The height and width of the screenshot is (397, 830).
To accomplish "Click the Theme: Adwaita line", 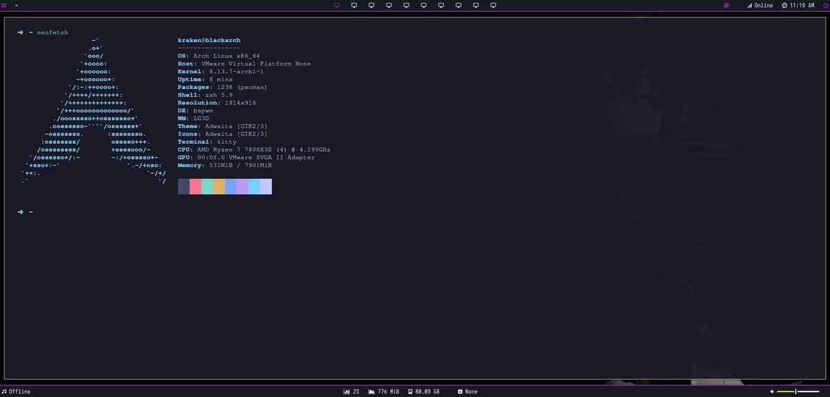I will pyautogui.click(x=223, y=126).
